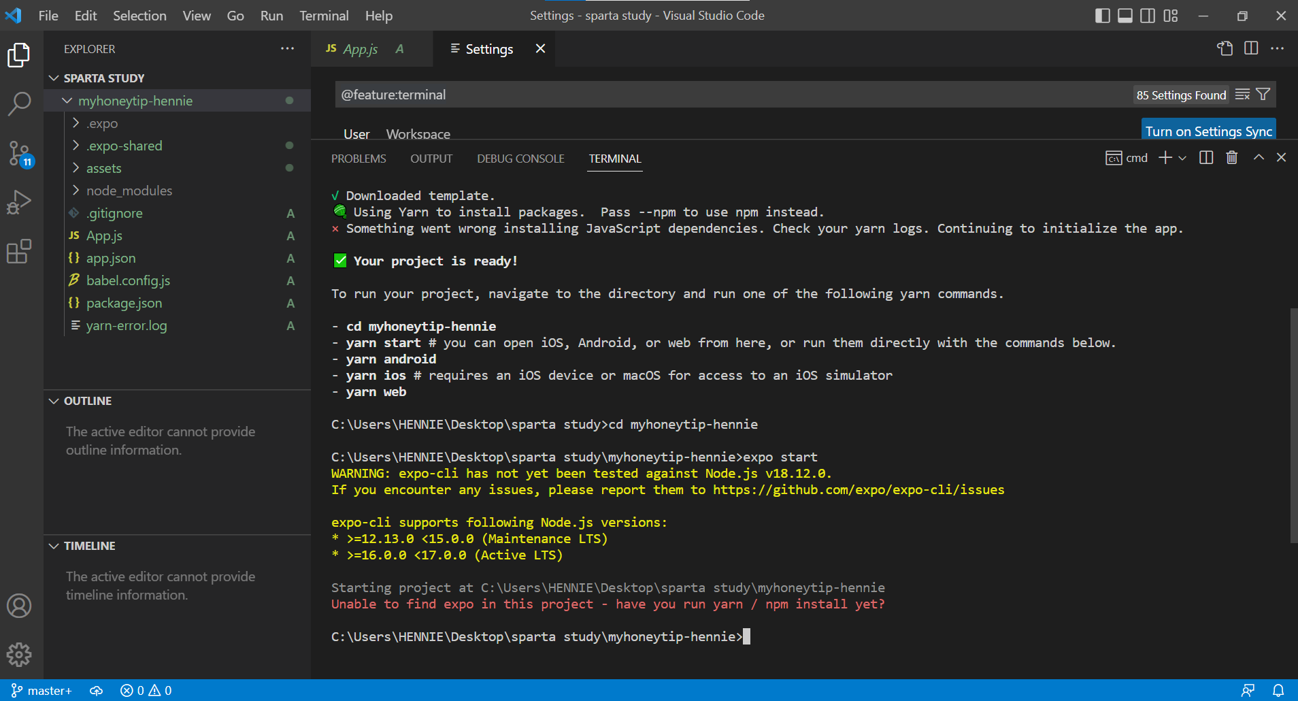Viewport: 1298px width, 701px height.
Task: Open the View menu
Action: coord(197,16)
